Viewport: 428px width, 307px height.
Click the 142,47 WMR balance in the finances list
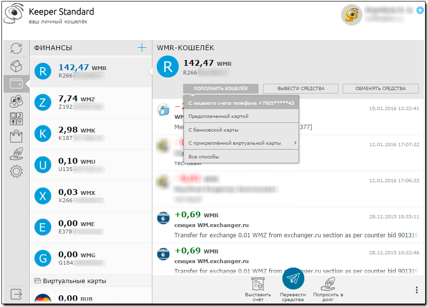pos(82,67)
